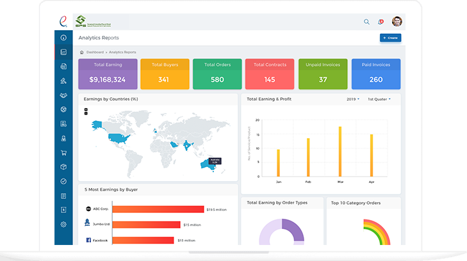This screenshot has height=261, width=467.
Task: Open the shopping cart sidebar icon
Action: click(x=64, y=153)
